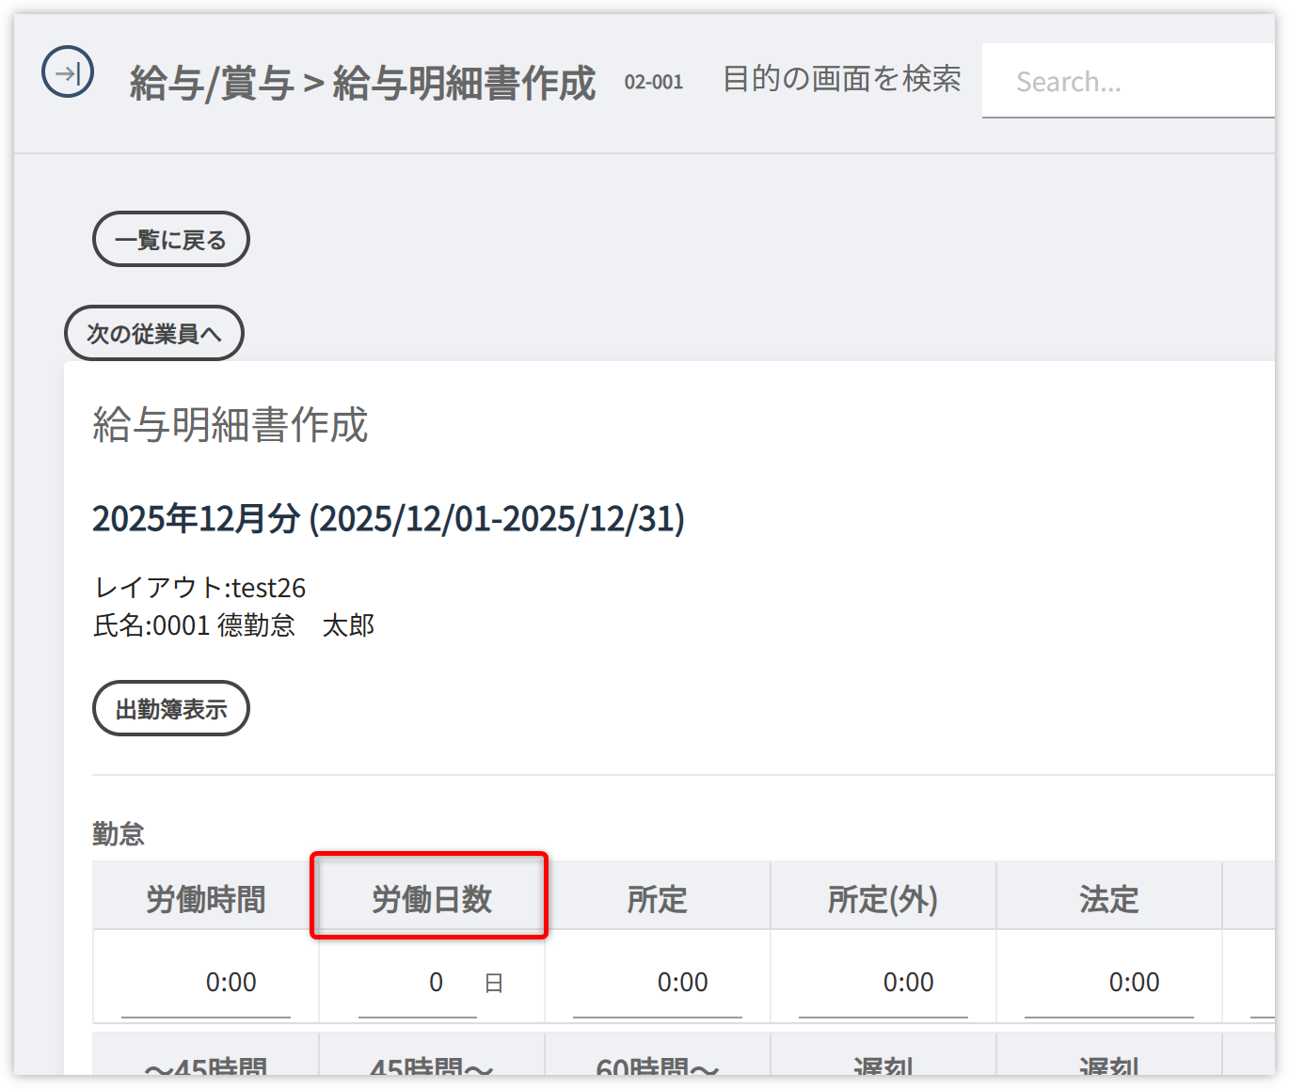Focus the 労働時間 time input field
The height and width of the screenshot is (1089, 1289).
(206, 983)
